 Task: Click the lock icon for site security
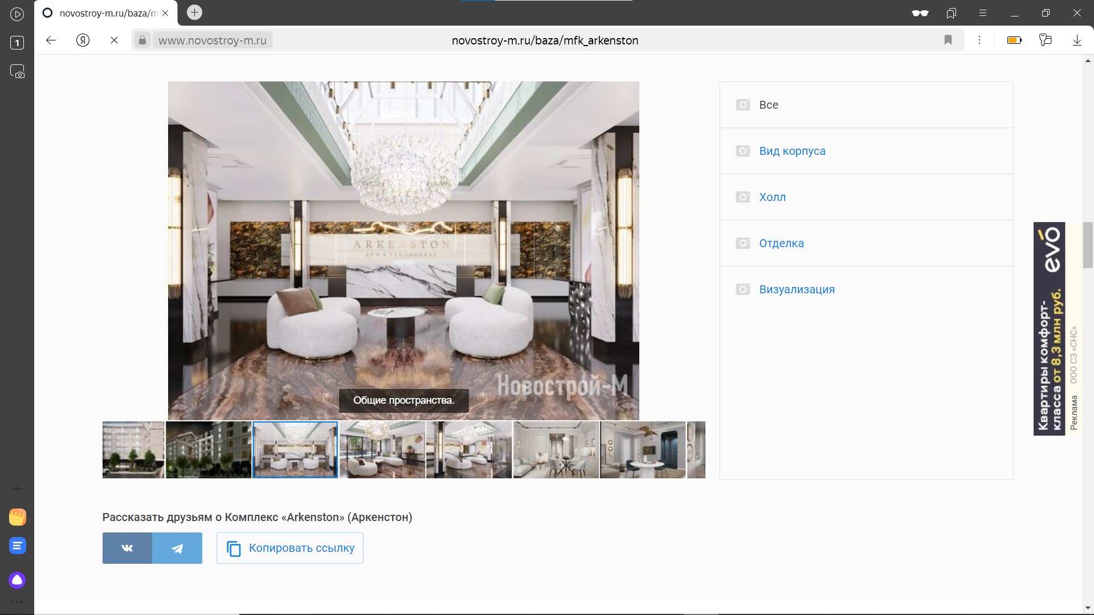tap(142, 40)
